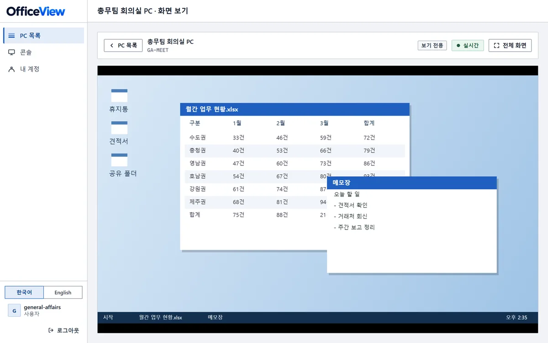548x343 pixels.
Task: Click the 호남권 row label
Action: point(197,176)
